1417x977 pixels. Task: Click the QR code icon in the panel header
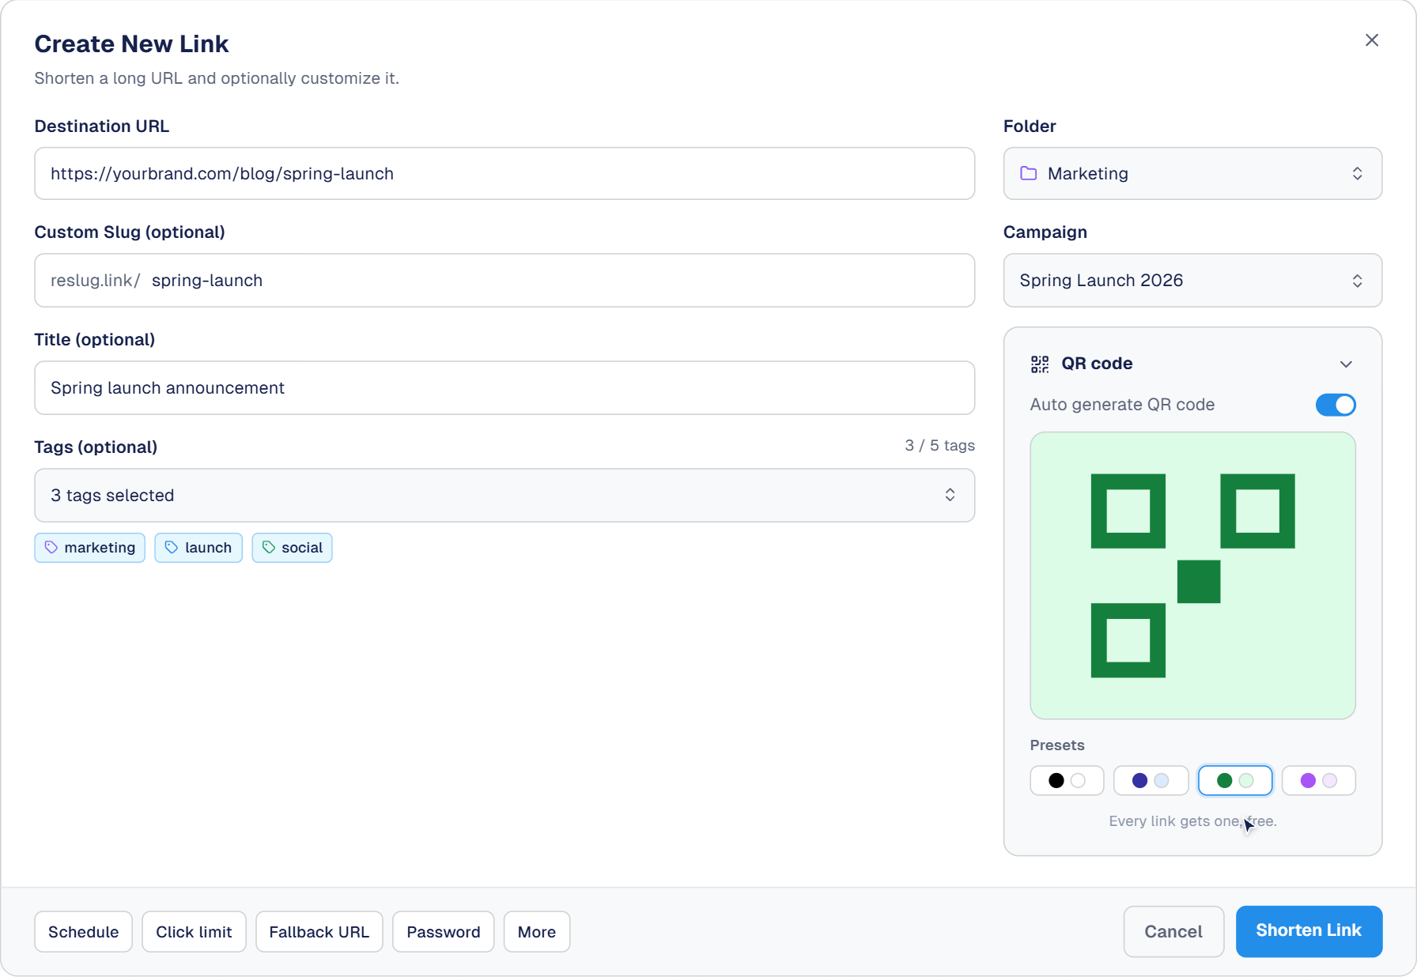point(1040,364)
